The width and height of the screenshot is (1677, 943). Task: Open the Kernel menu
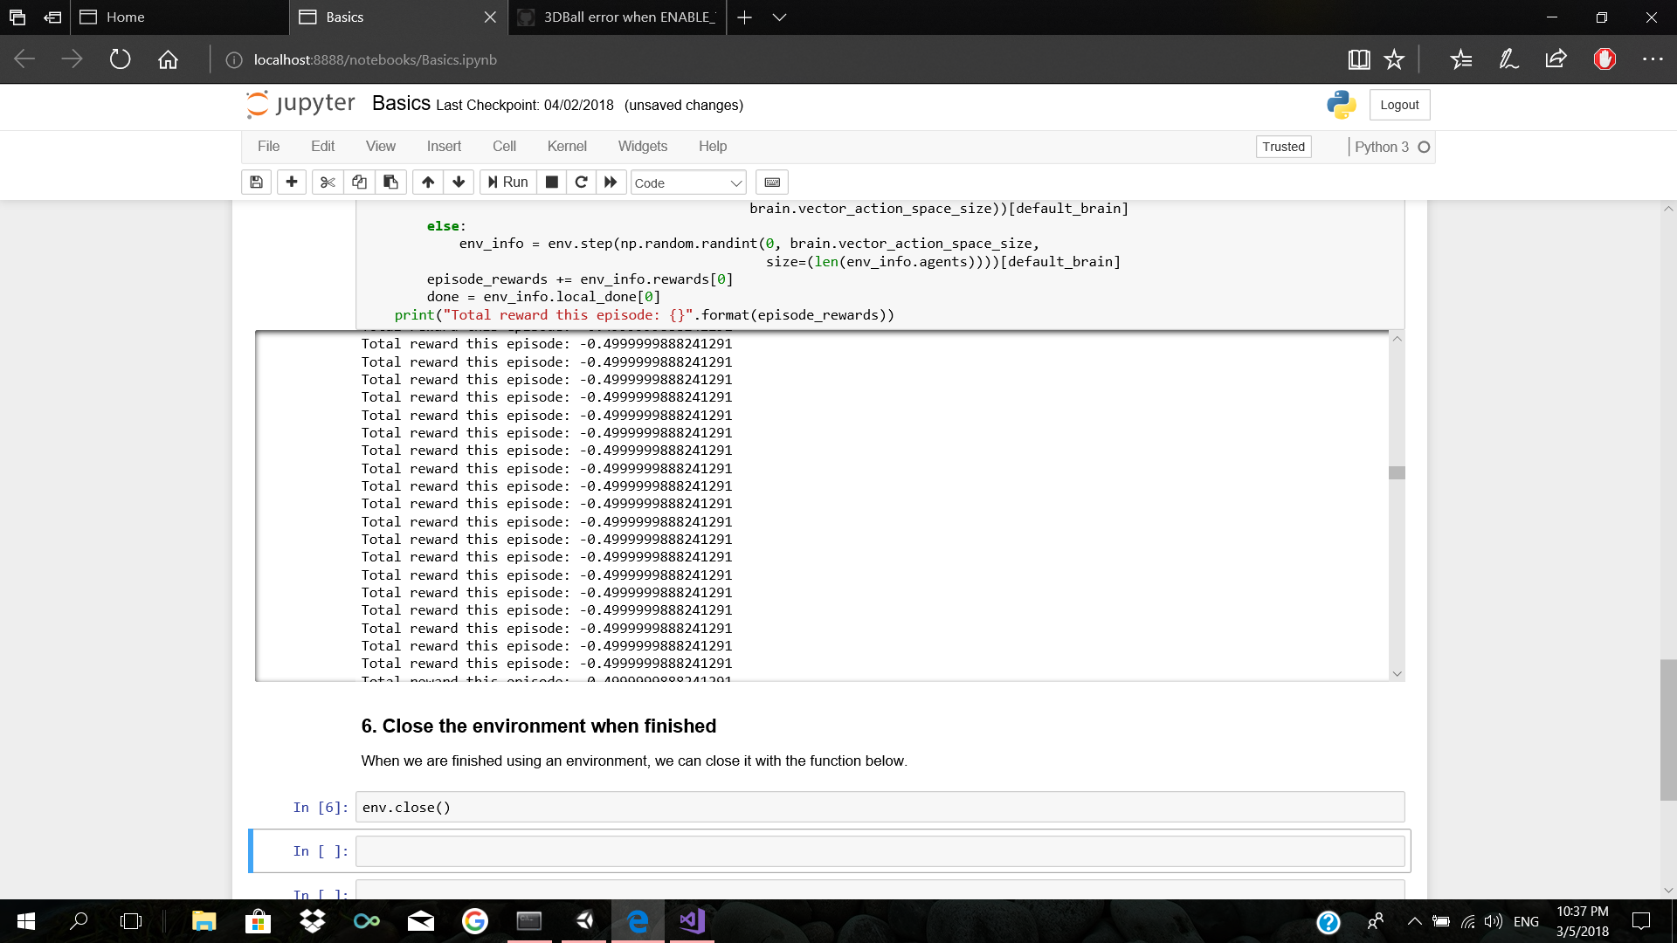[567, 146]
